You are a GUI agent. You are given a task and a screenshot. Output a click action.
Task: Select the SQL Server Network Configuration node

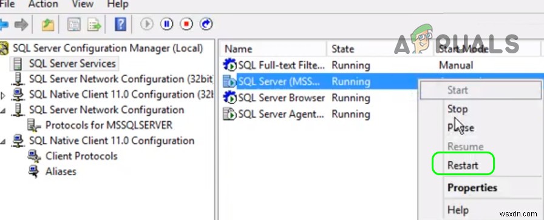coord(106,110)
